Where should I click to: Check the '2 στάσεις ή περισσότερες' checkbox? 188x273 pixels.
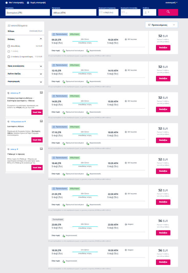tap(9, 57)
